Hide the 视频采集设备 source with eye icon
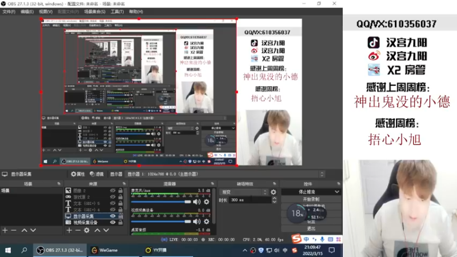 pos(113,222)
